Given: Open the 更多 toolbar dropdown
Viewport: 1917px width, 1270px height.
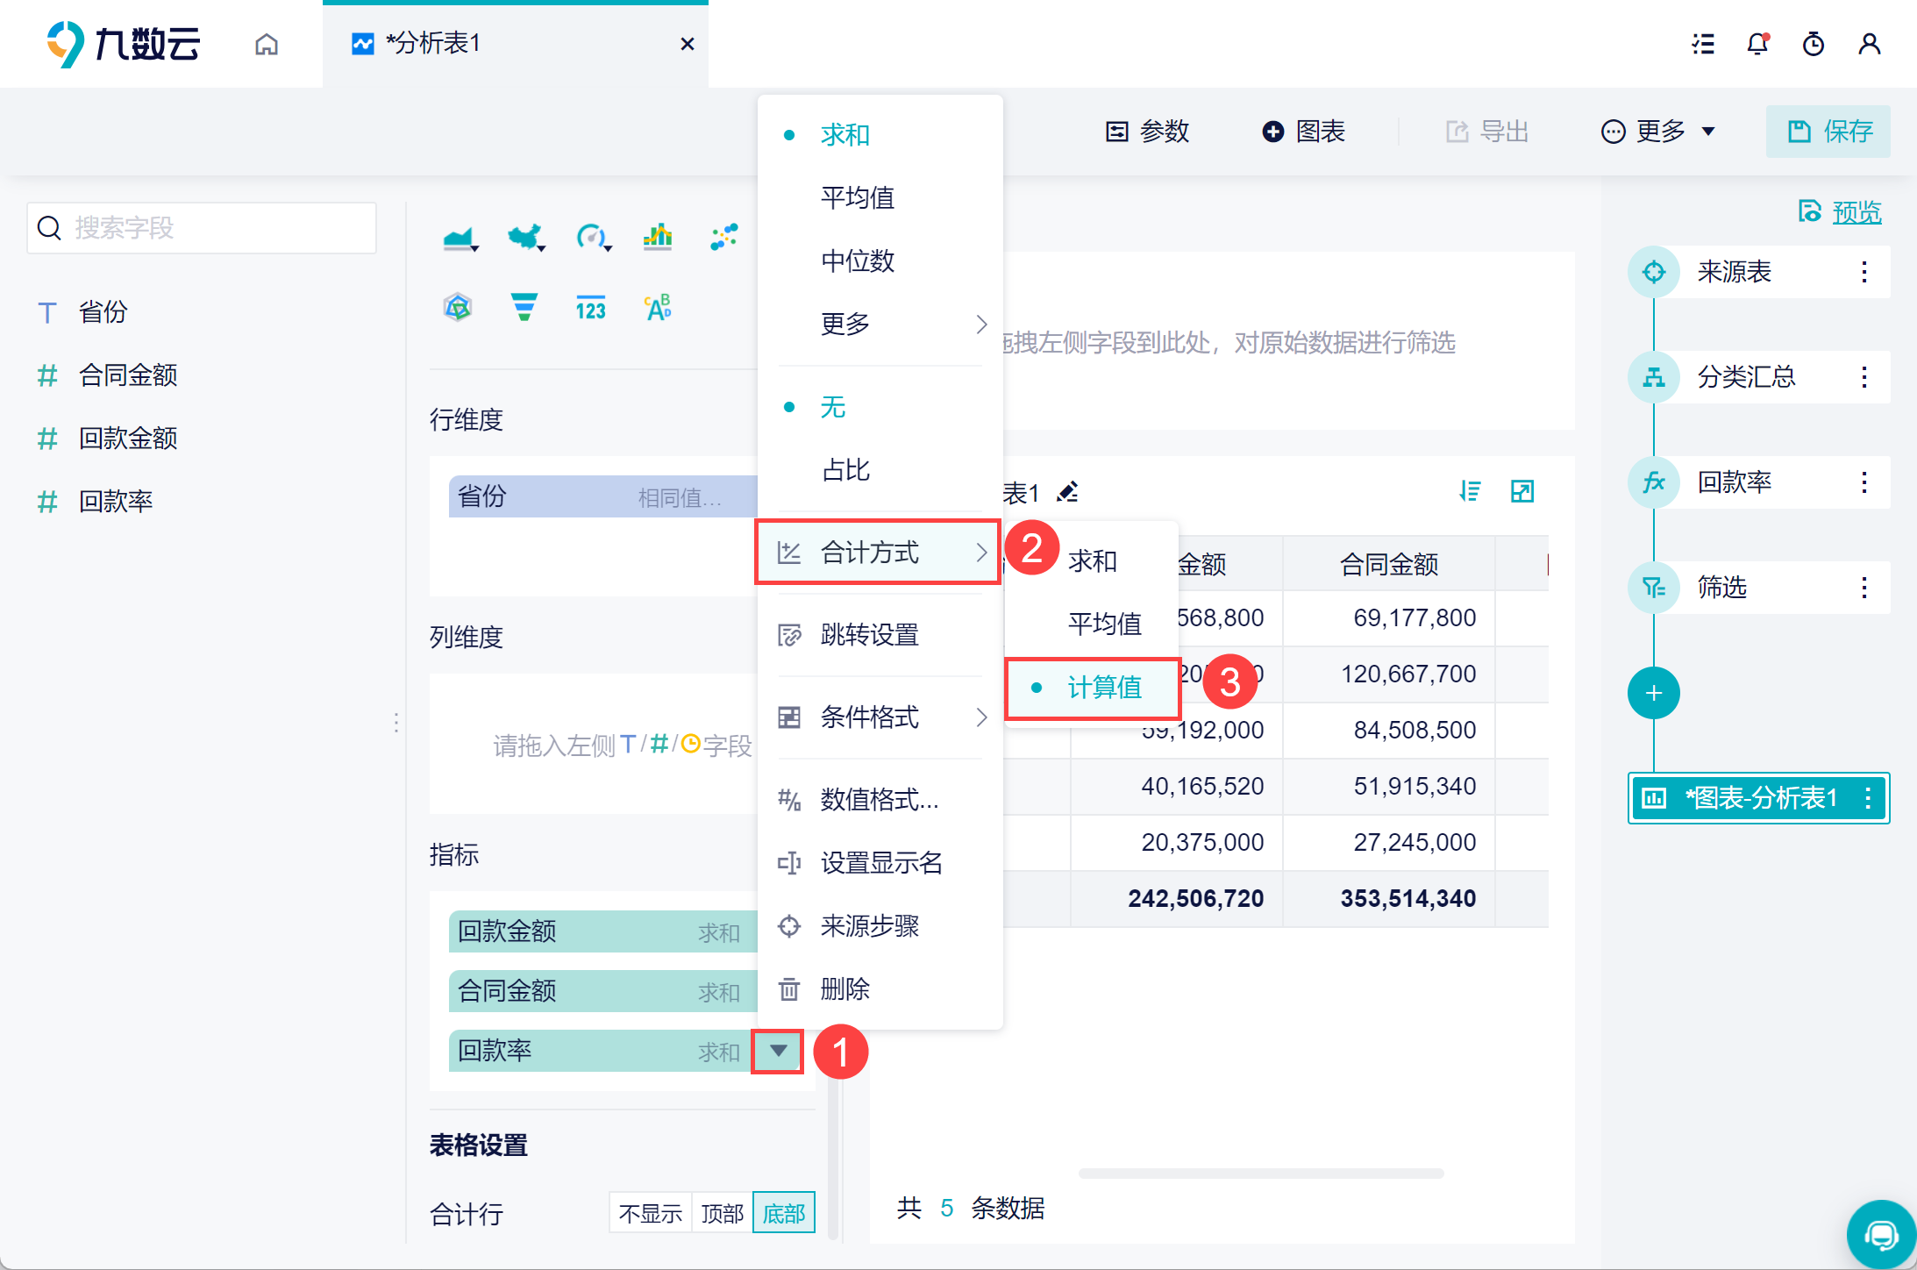Looking at the screenshot, I should point(1658,132).
